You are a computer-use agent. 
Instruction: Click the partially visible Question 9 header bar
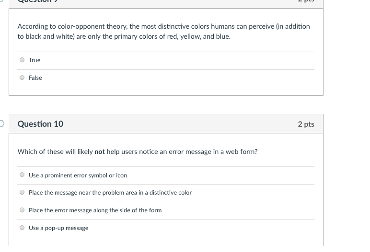click(x=166, y=4)
